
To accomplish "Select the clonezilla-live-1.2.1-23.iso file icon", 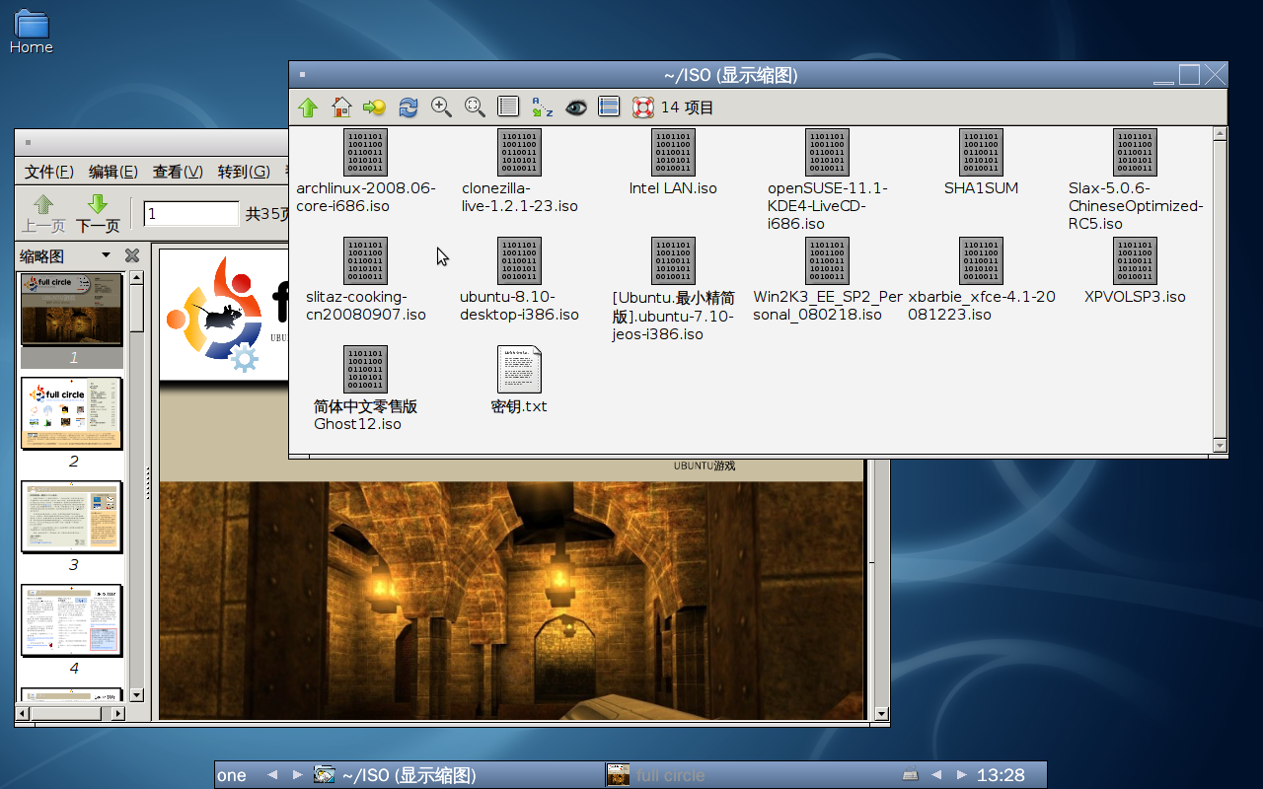I will (519, 153).
